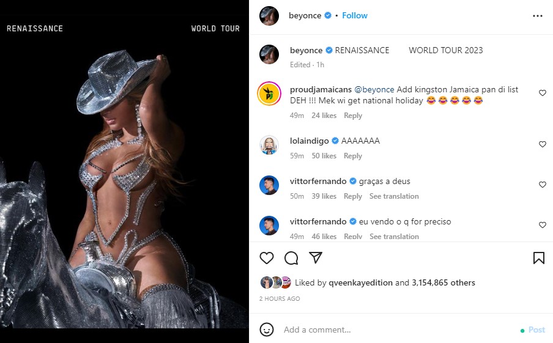
Task: Save post with bookmark icon
Action: 538,258
